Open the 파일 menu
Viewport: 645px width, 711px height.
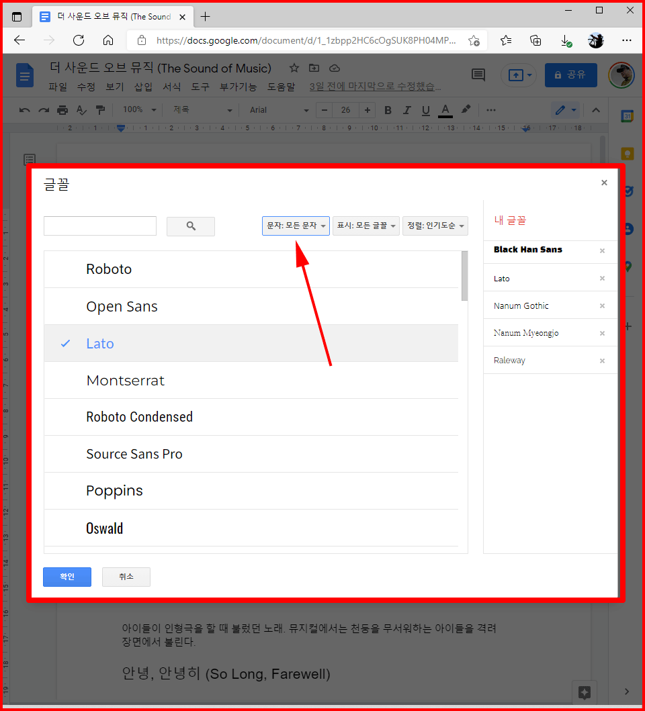click(x=58, y=87)
